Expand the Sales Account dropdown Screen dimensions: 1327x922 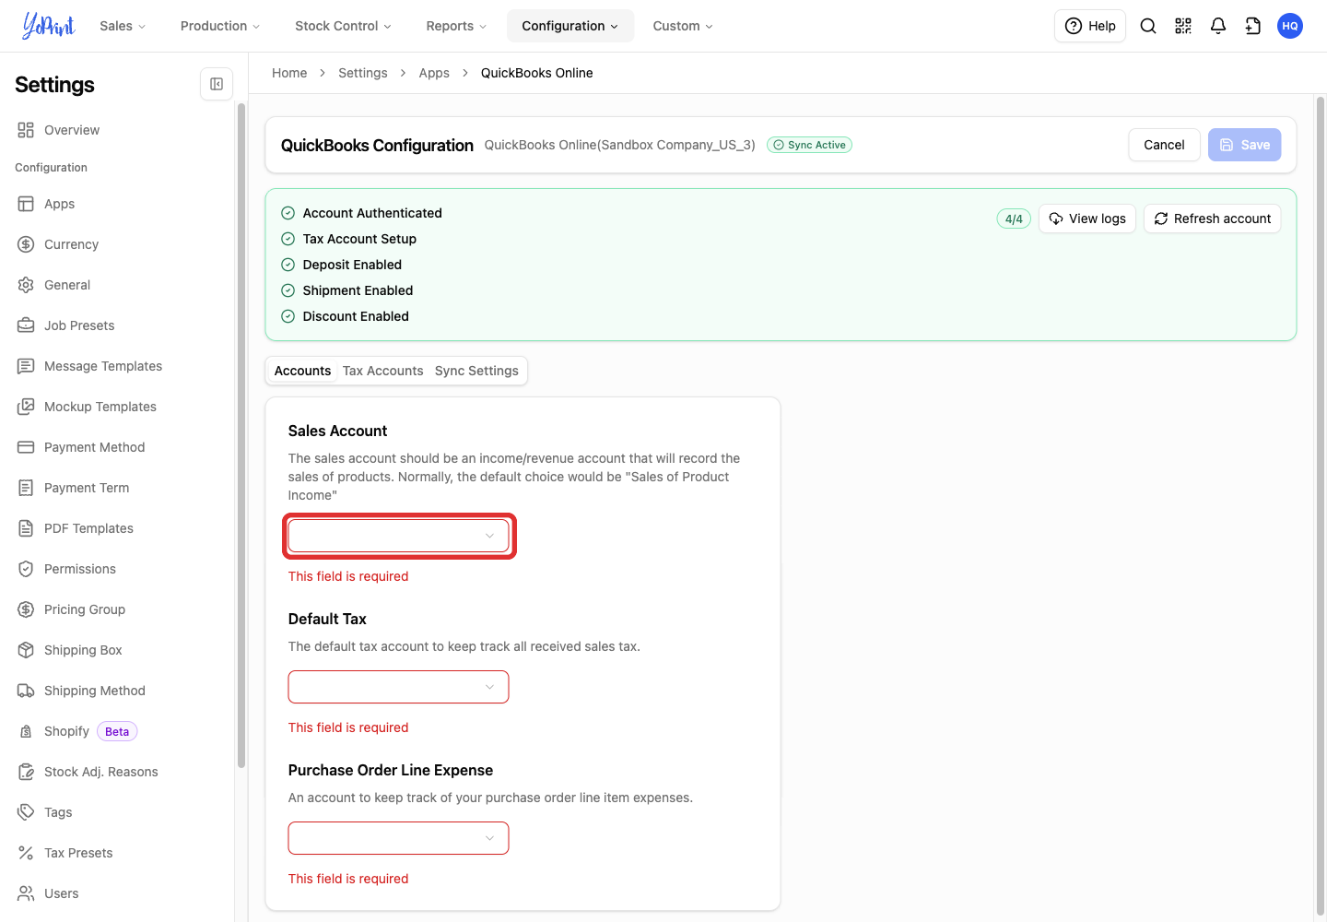pos(398,536)
